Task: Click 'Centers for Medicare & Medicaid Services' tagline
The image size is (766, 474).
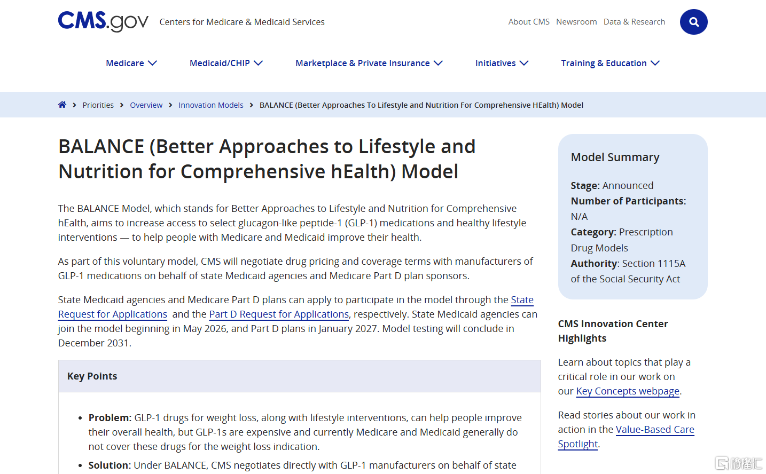Action: (x=242, y=22)
